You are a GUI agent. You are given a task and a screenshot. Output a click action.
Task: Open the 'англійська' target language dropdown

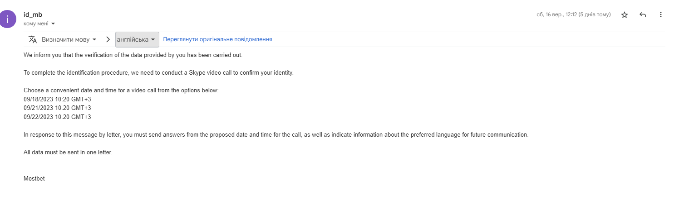tap(137, 39)
